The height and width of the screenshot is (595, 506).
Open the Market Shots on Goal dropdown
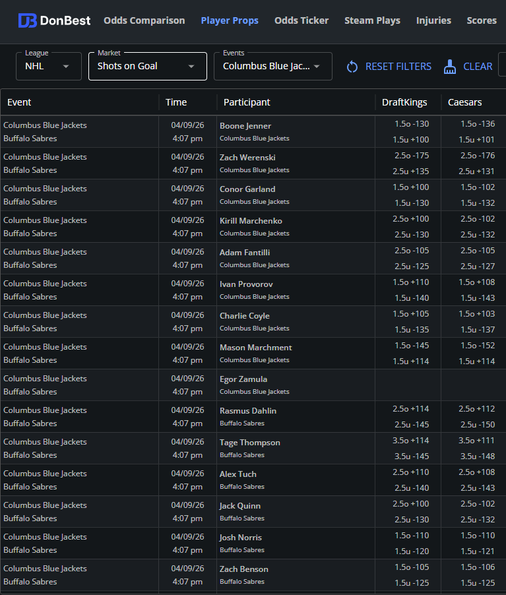pyautogui.click(x=148, y=67)
